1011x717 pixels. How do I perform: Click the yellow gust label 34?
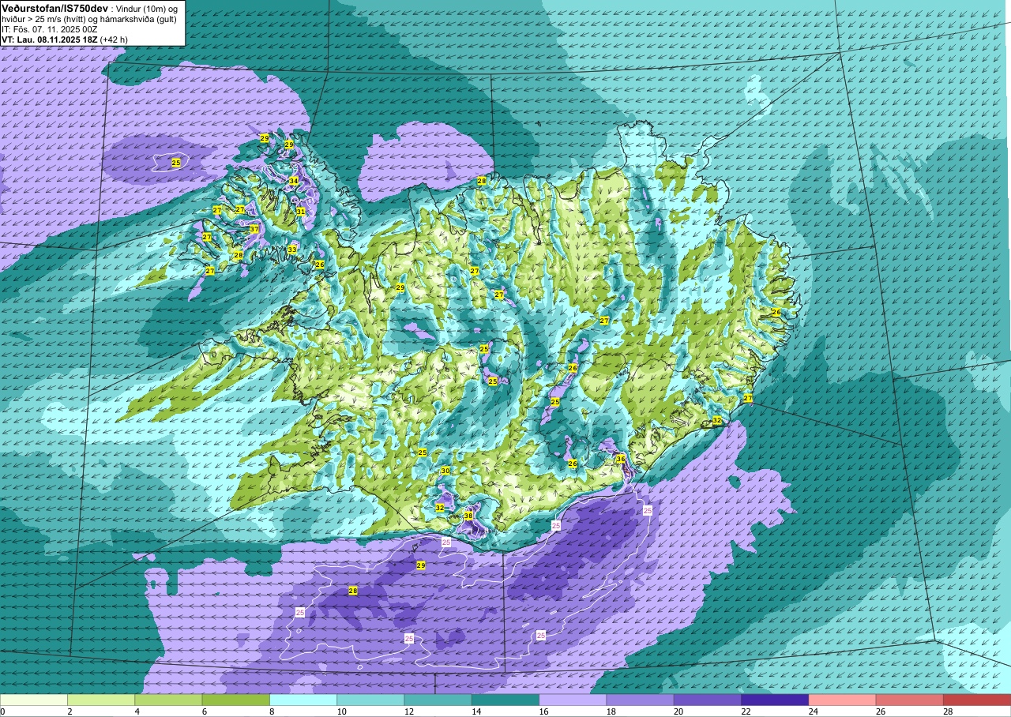294,181
